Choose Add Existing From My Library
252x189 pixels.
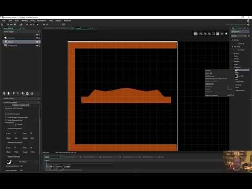coord(216,79)
